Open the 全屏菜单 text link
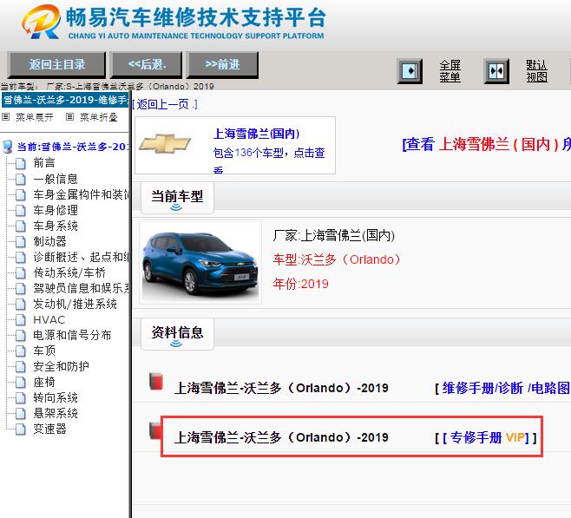Image resolution: width=571 pixels, height=518 pixels. (x=450, y=71)
